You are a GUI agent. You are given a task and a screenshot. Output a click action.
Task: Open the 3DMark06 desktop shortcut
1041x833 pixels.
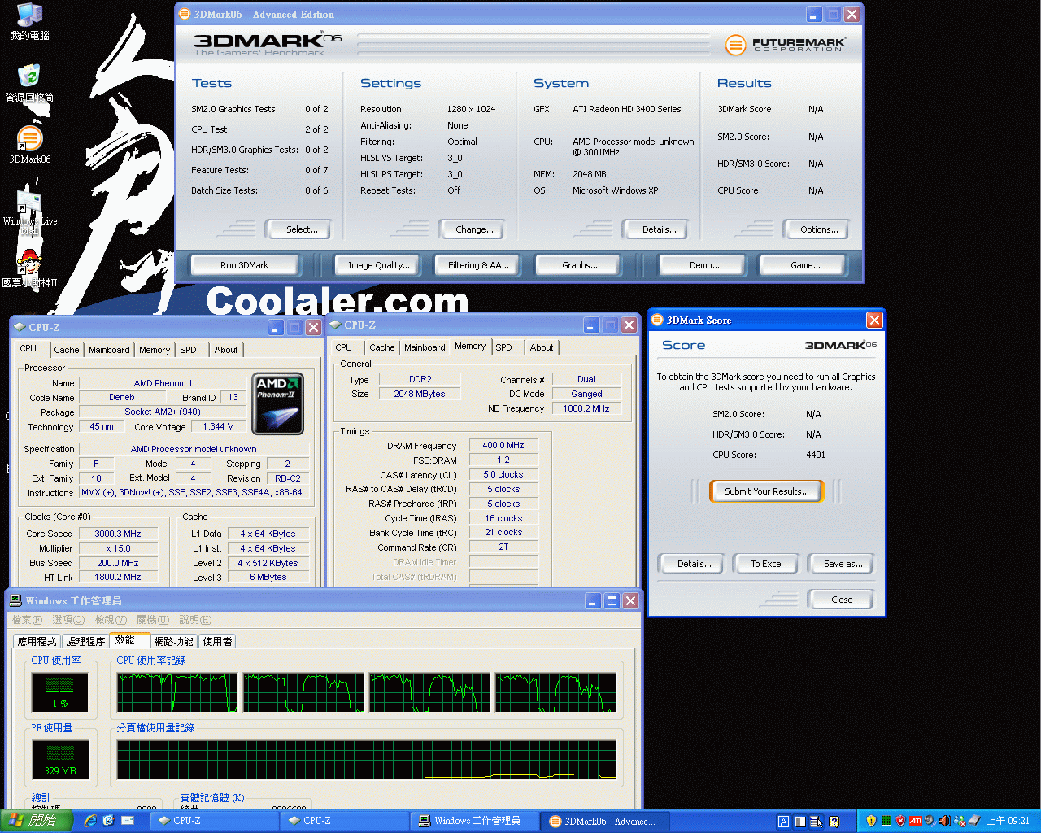pos(29,145)
